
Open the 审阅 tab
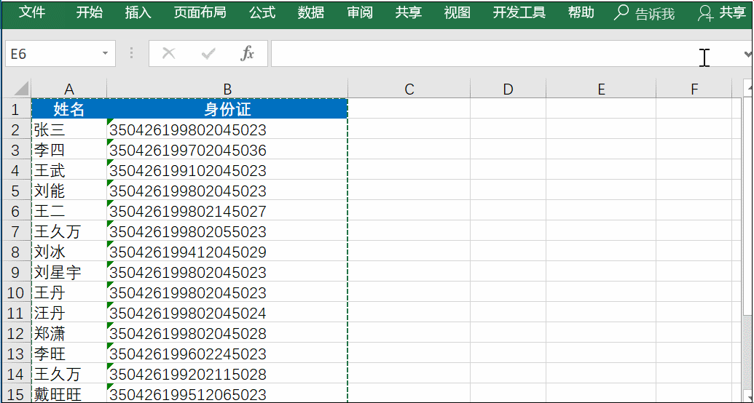pyautogui.click(x=360, y=12)
